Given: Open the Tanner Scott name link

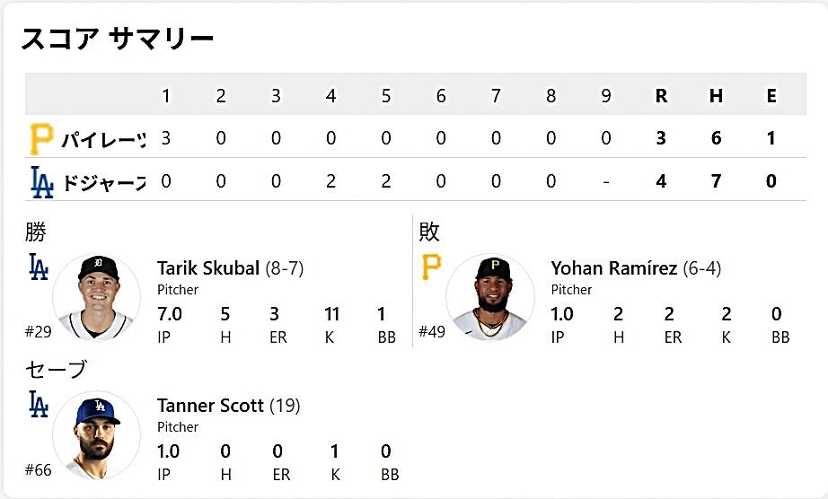Looking at the screenshot, I should [x=210, y=406].
